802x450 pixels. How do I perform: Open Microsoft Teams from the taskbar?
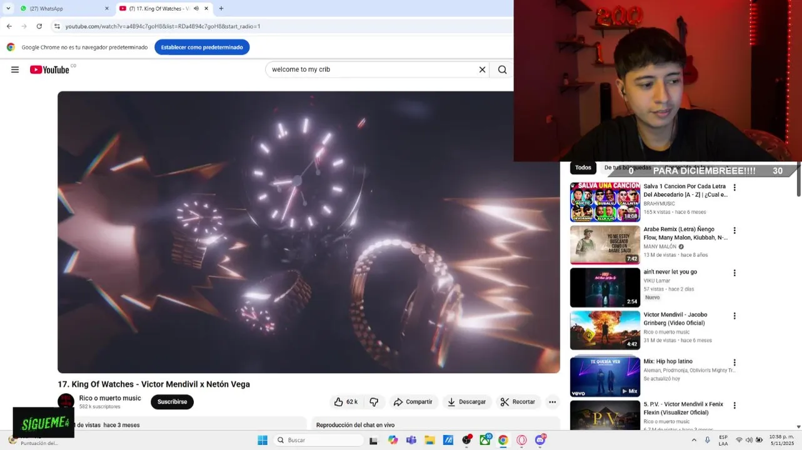coord(411,440)
